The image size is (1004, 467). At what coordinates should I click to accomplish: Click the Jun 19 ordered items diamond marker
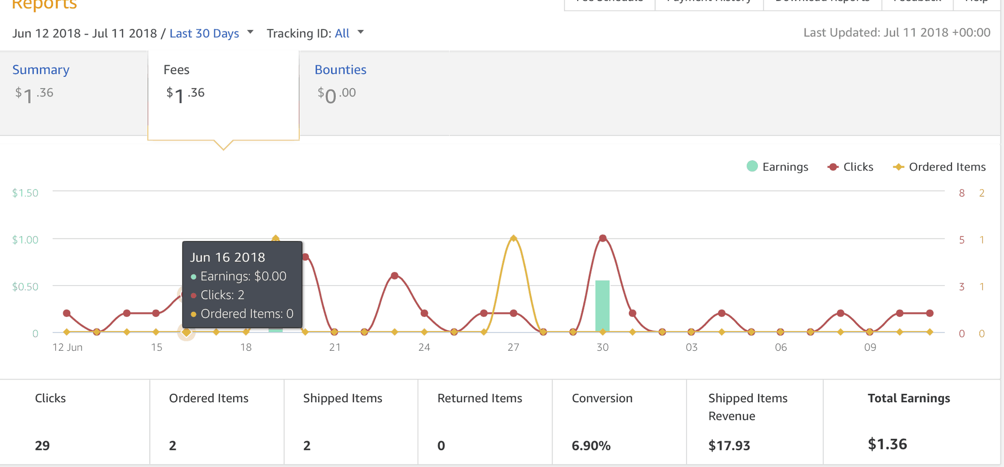point(275,238)
